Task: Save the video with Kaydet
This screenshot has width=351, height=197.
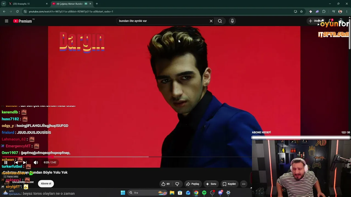Action: point(229,184)
